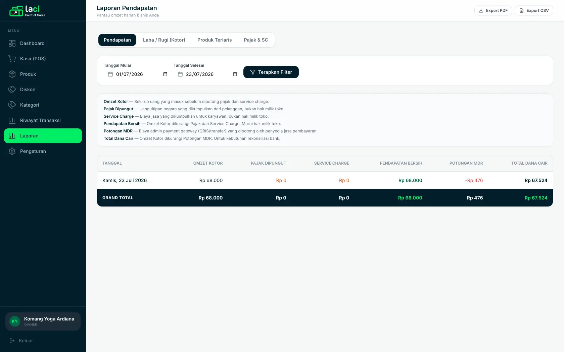This screenshot has height=352, width=564.
Task: Click the Pengaturan gear icon
Action: (x=12, y=151)
